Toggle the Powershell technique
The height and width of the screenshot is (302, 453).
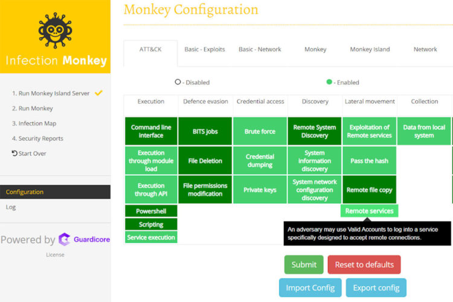pyautogui.click(x=151, y=211)
